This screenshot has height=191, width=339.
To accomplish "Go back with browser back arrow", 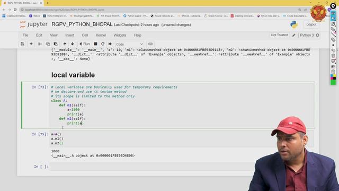I will (4, 10).
